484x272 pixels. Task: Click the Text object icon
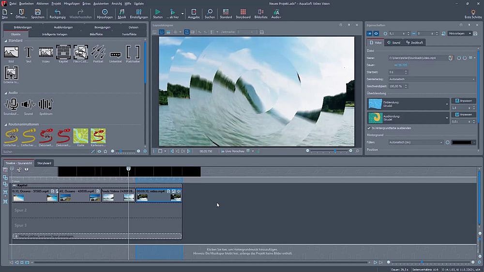click(x=29, y=52)
